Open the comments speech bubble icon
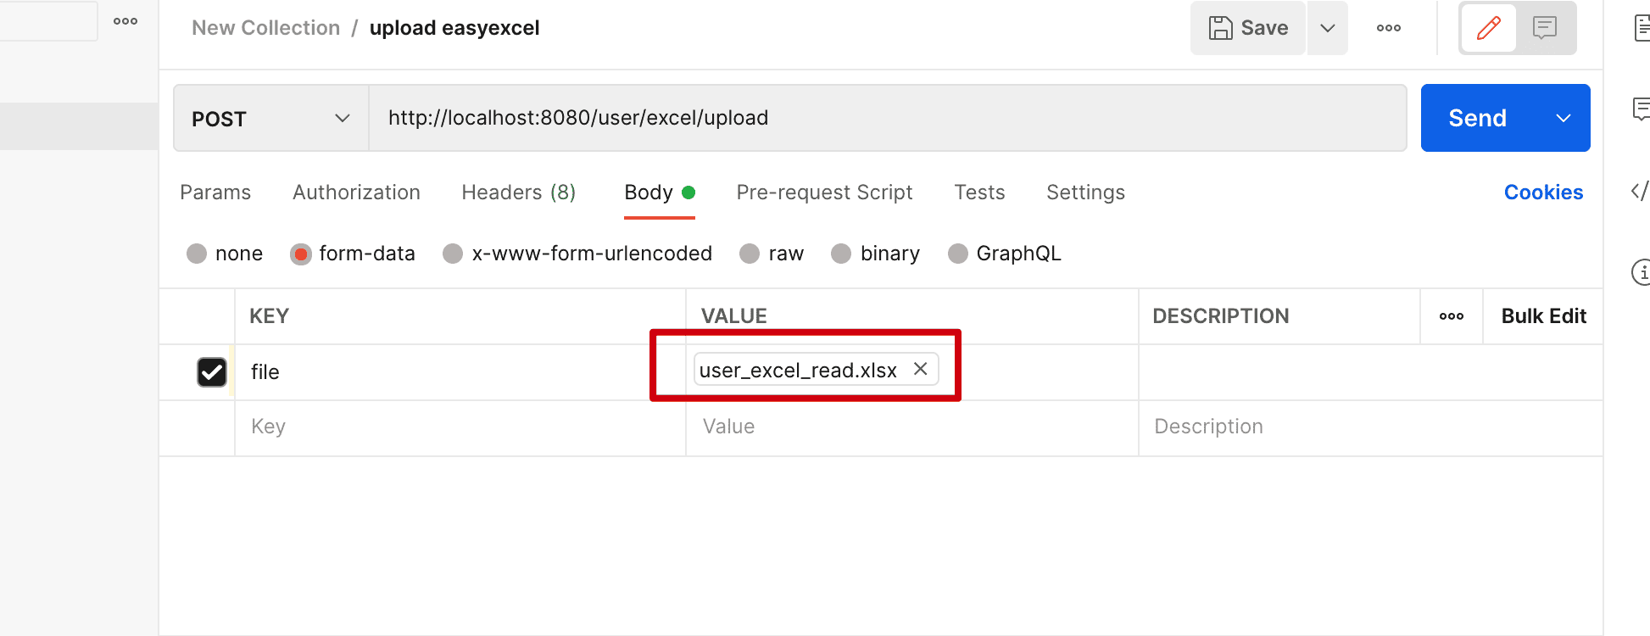The width and height of the screenshot is (1650, 636). [1545, 28]
